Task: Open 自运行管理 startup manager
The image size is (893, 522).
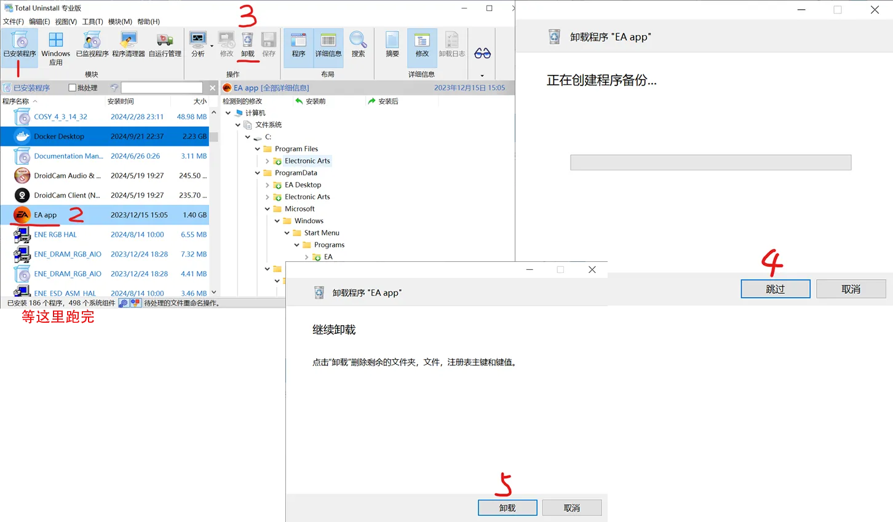Action: coord(165,45)
